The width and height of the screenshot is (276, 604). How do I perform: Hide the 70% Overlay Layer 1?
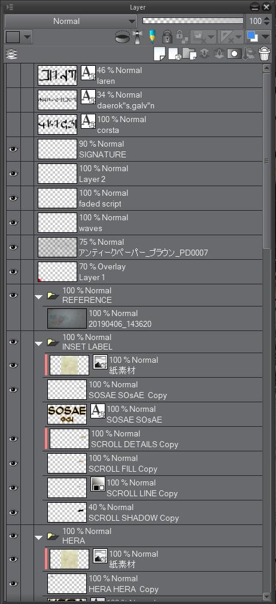tap(14, 272)
